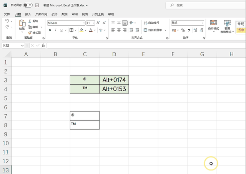Viewport: 246px width, 174px height.
Task: Decrease decimal places
Action: (201, 30)
